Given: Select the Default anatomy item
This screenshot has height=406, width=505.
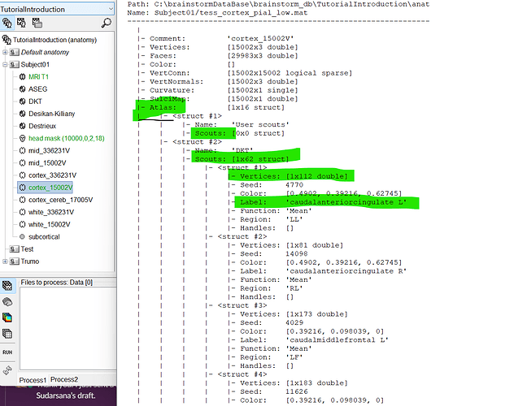Looking at the screenshot, I should point(45,52).
